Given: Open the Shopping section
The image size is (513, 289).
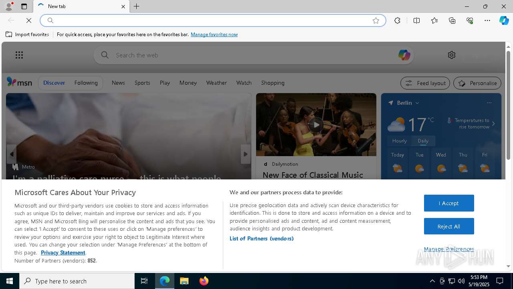Looking at the screenshot, I should [x=273, y=83].
